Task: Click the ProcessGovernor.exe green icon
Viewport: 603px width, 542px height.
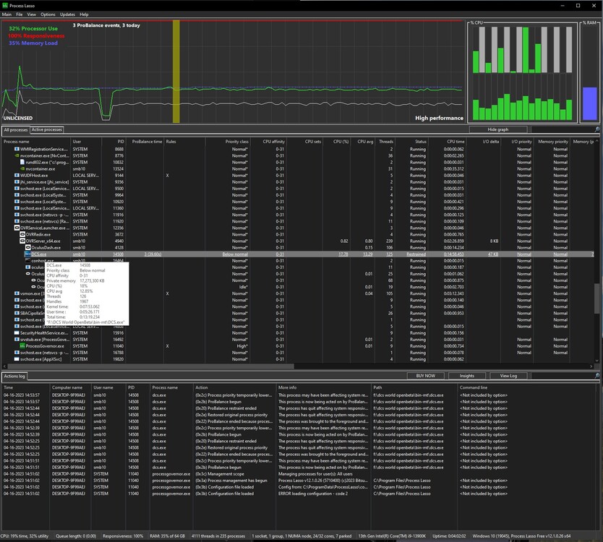Action: (22, 346)
